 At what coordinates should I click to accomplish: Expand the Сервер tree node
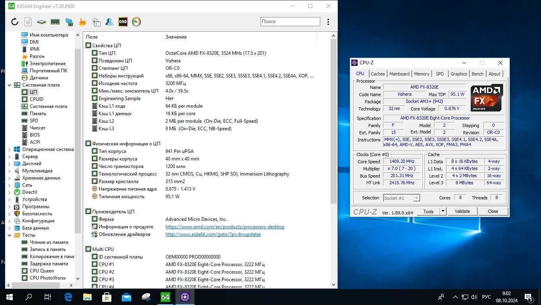pos(10,156)
